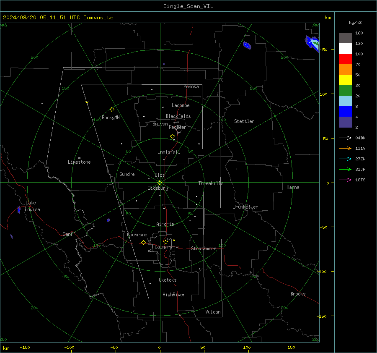Click the asterisk marker above Limestone
Image resolution: width=377 pixels, height=353 pixels.
[x=79, y=158]
